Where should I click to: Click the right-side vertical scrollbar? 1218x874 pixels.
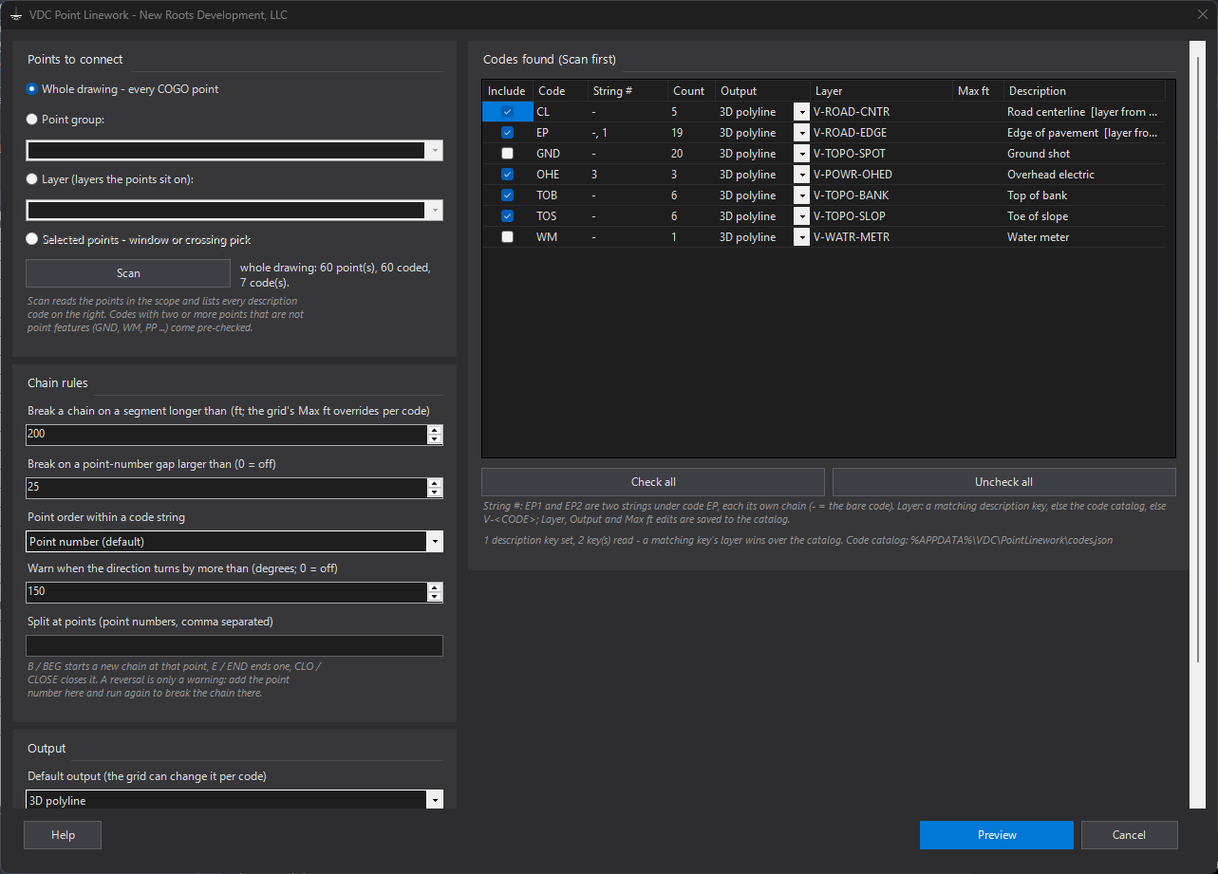(x=1198, y=361)
